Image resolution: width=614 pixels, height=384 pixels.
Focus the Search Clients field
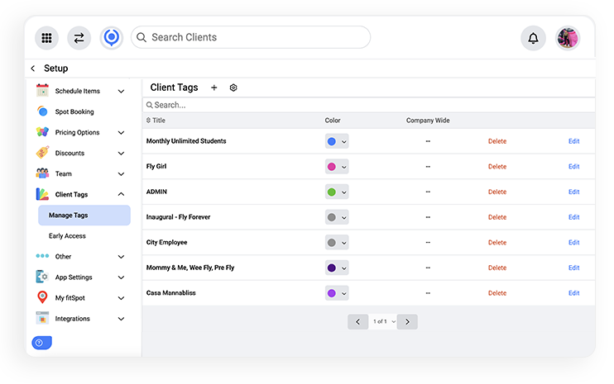[x=251, y=37]
